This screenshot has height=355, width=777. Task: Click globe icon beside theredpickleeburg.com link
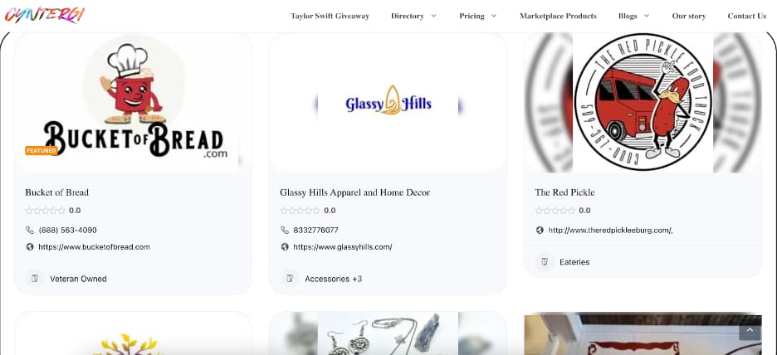tap(540, 231)
